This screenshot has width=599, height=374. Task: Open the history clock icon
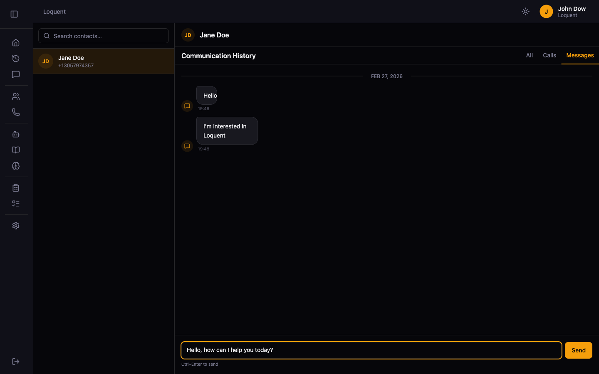coord(16,59)
